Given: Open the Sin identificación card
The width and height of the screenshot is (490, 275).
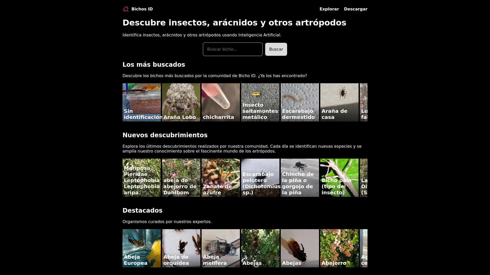Looking at the screenshot, I should click(x=141, y=102).
